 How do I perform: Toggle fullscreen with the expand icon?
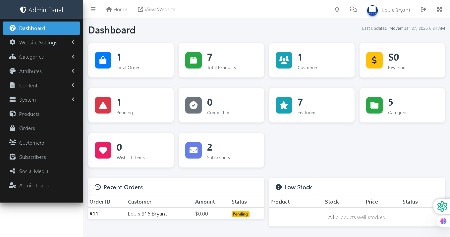point(439,9)
